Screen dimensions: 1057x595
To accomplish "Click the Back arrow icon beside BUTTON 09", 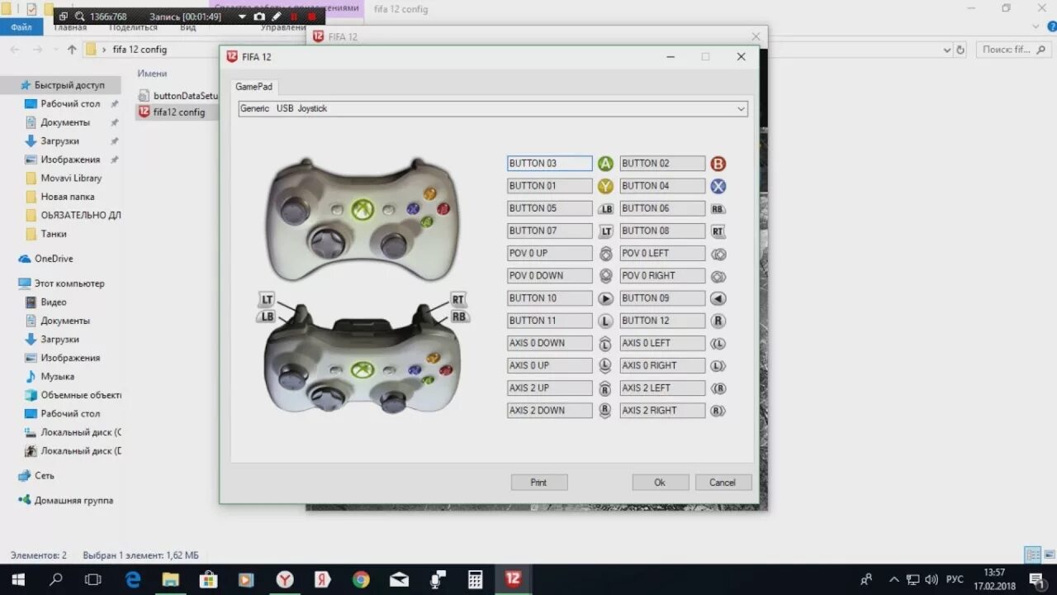I will (718, 298).
